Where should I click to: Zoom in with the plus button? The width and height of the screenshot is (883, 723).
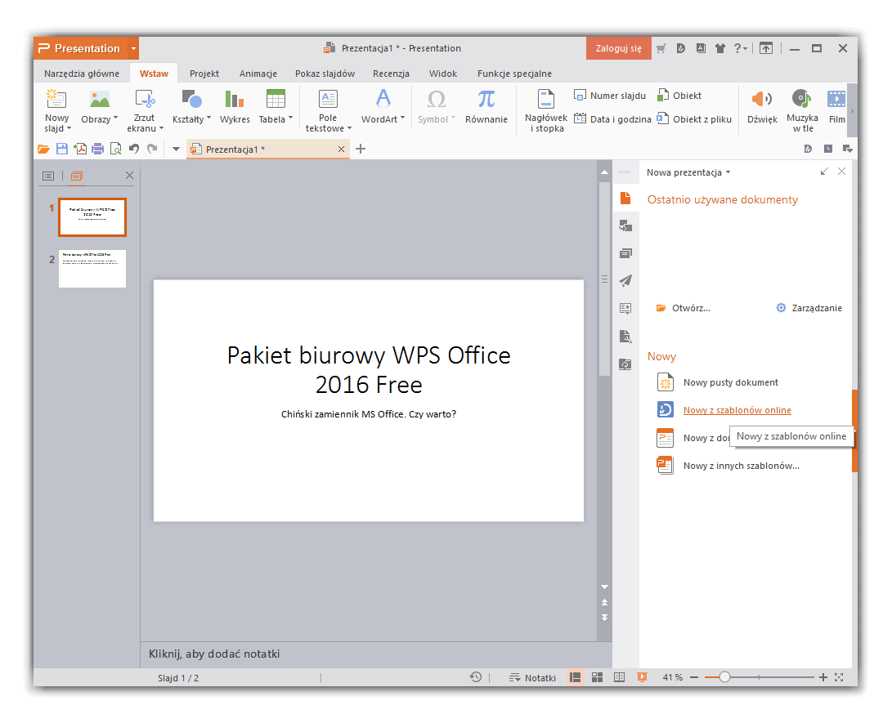(822, 677)
